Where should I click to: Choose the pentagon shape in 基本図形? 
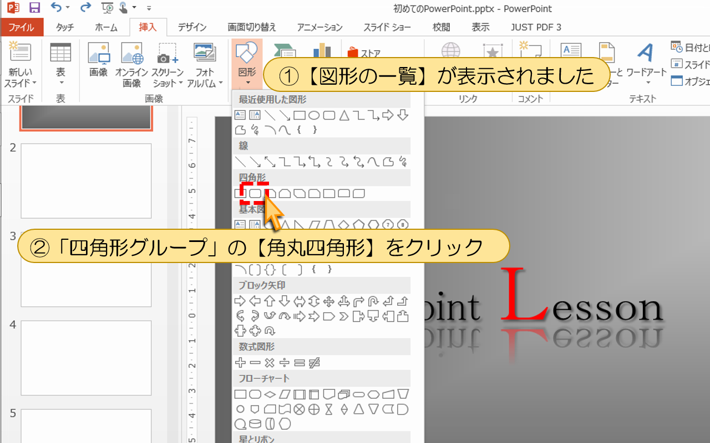359,224
